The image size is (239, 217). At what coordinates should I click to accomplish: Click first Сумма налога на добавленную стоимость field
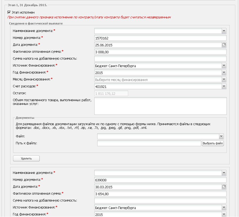160,59
